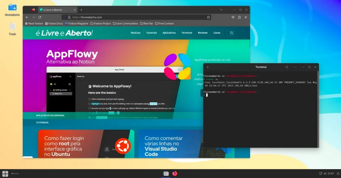Check the first AppFlowy checklist box

tap(89, 99)
